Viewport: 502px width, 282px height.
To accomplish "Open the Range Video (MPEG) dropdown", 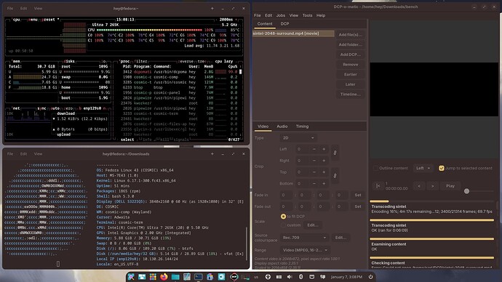I will (x=305, y=250).
